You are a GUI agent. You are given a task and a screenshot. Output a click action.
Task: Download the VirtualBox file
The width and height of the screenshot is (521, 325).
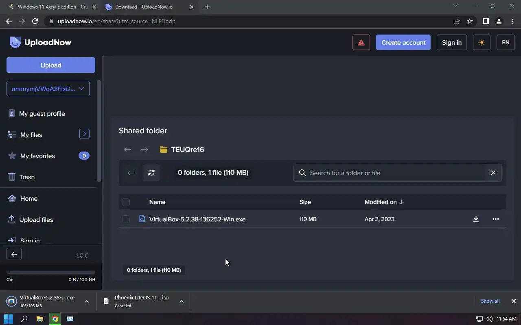pos(476,219)
